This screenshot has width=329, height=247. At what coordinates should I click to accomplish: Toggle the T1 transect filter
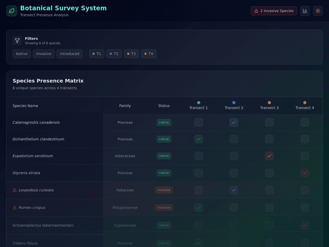point(97,54)
